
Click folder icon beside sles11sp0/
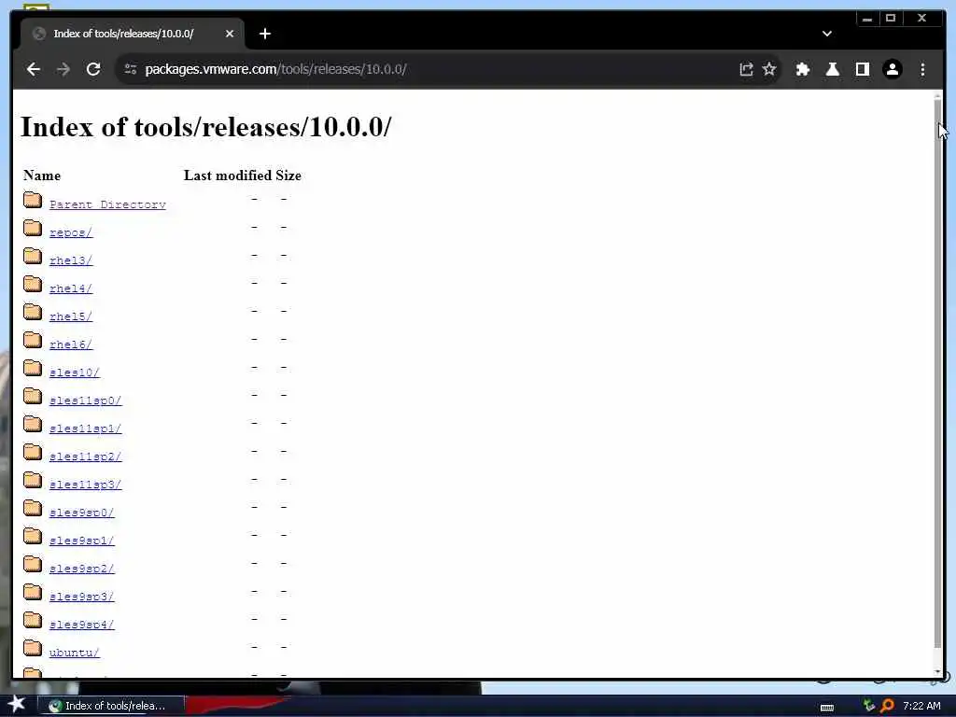click(33, 396)
